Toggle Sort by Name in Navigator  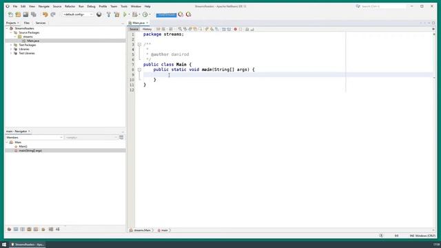pyautogui.click(x=51, y=229)
